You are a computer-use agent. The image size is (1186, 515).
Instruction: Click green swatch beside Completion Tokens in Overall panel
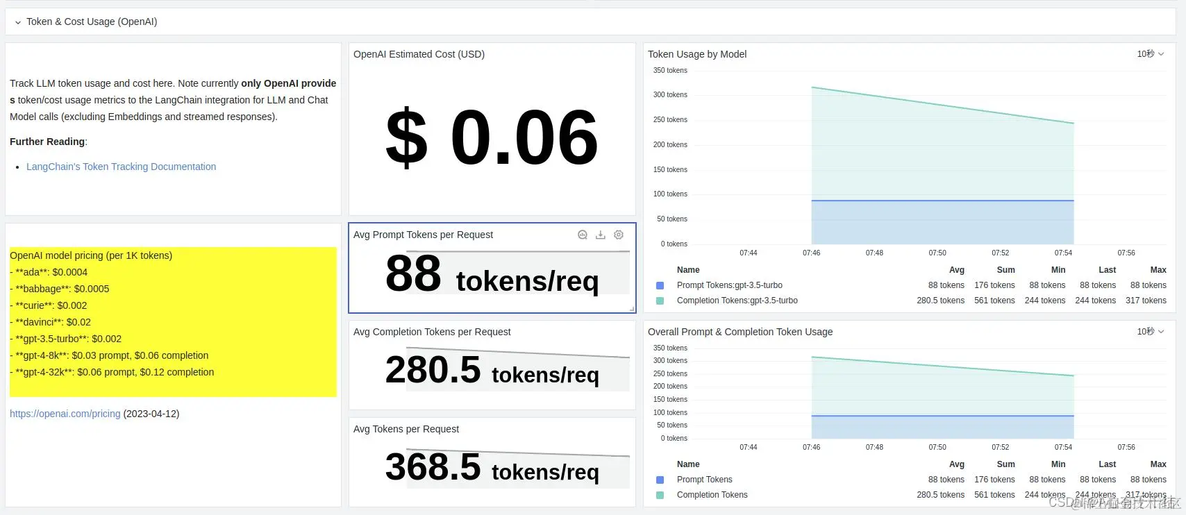point(660,495)
